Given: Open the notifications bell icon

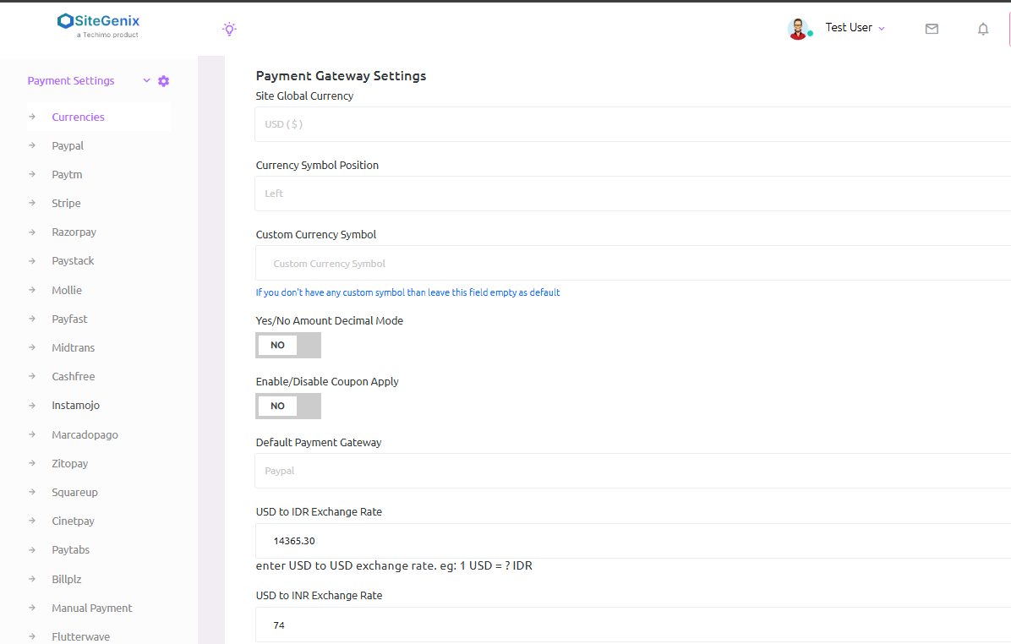Looking at the screenshot, I should (983, 29).
